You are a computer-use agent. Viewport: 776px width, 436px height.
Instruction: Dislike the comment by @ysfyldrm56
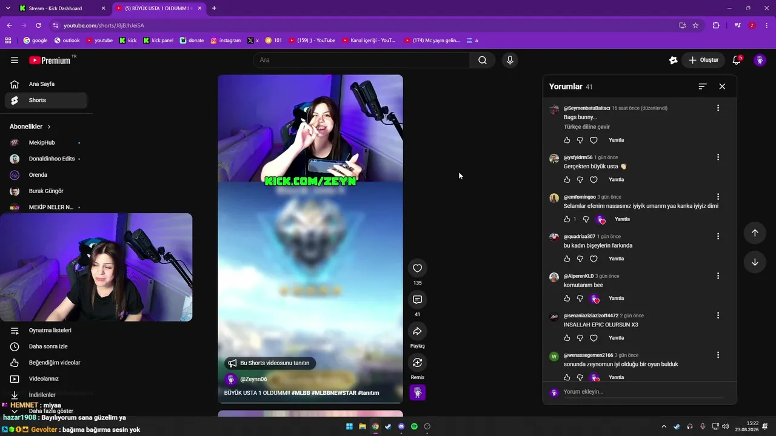[580, 180]
